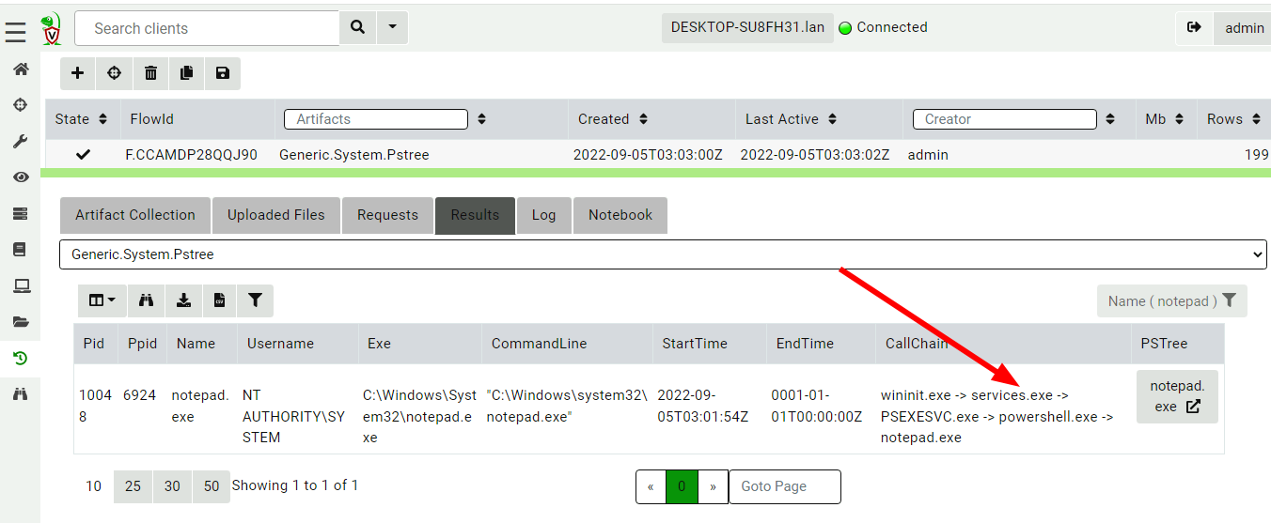The height and width of the screenshot is (523, 1271).
Task: Open the Uploaded Files tab
Action: pyautogui.click(x=275, y=215)
